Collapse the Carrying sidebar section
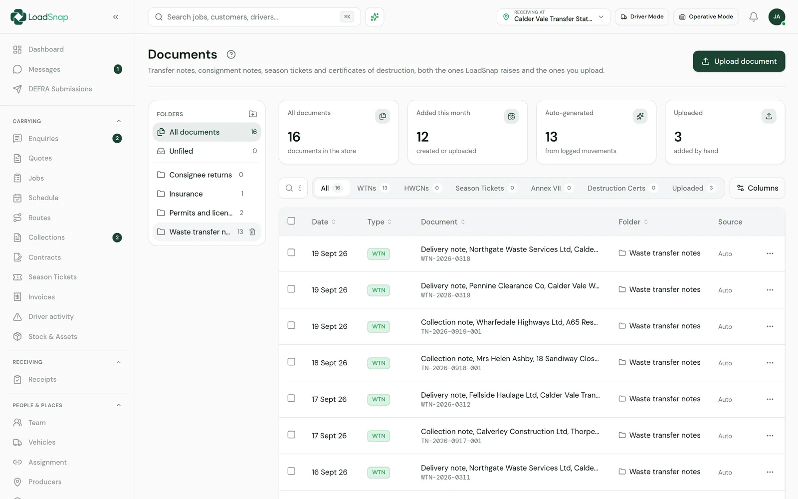 point(119,121)
